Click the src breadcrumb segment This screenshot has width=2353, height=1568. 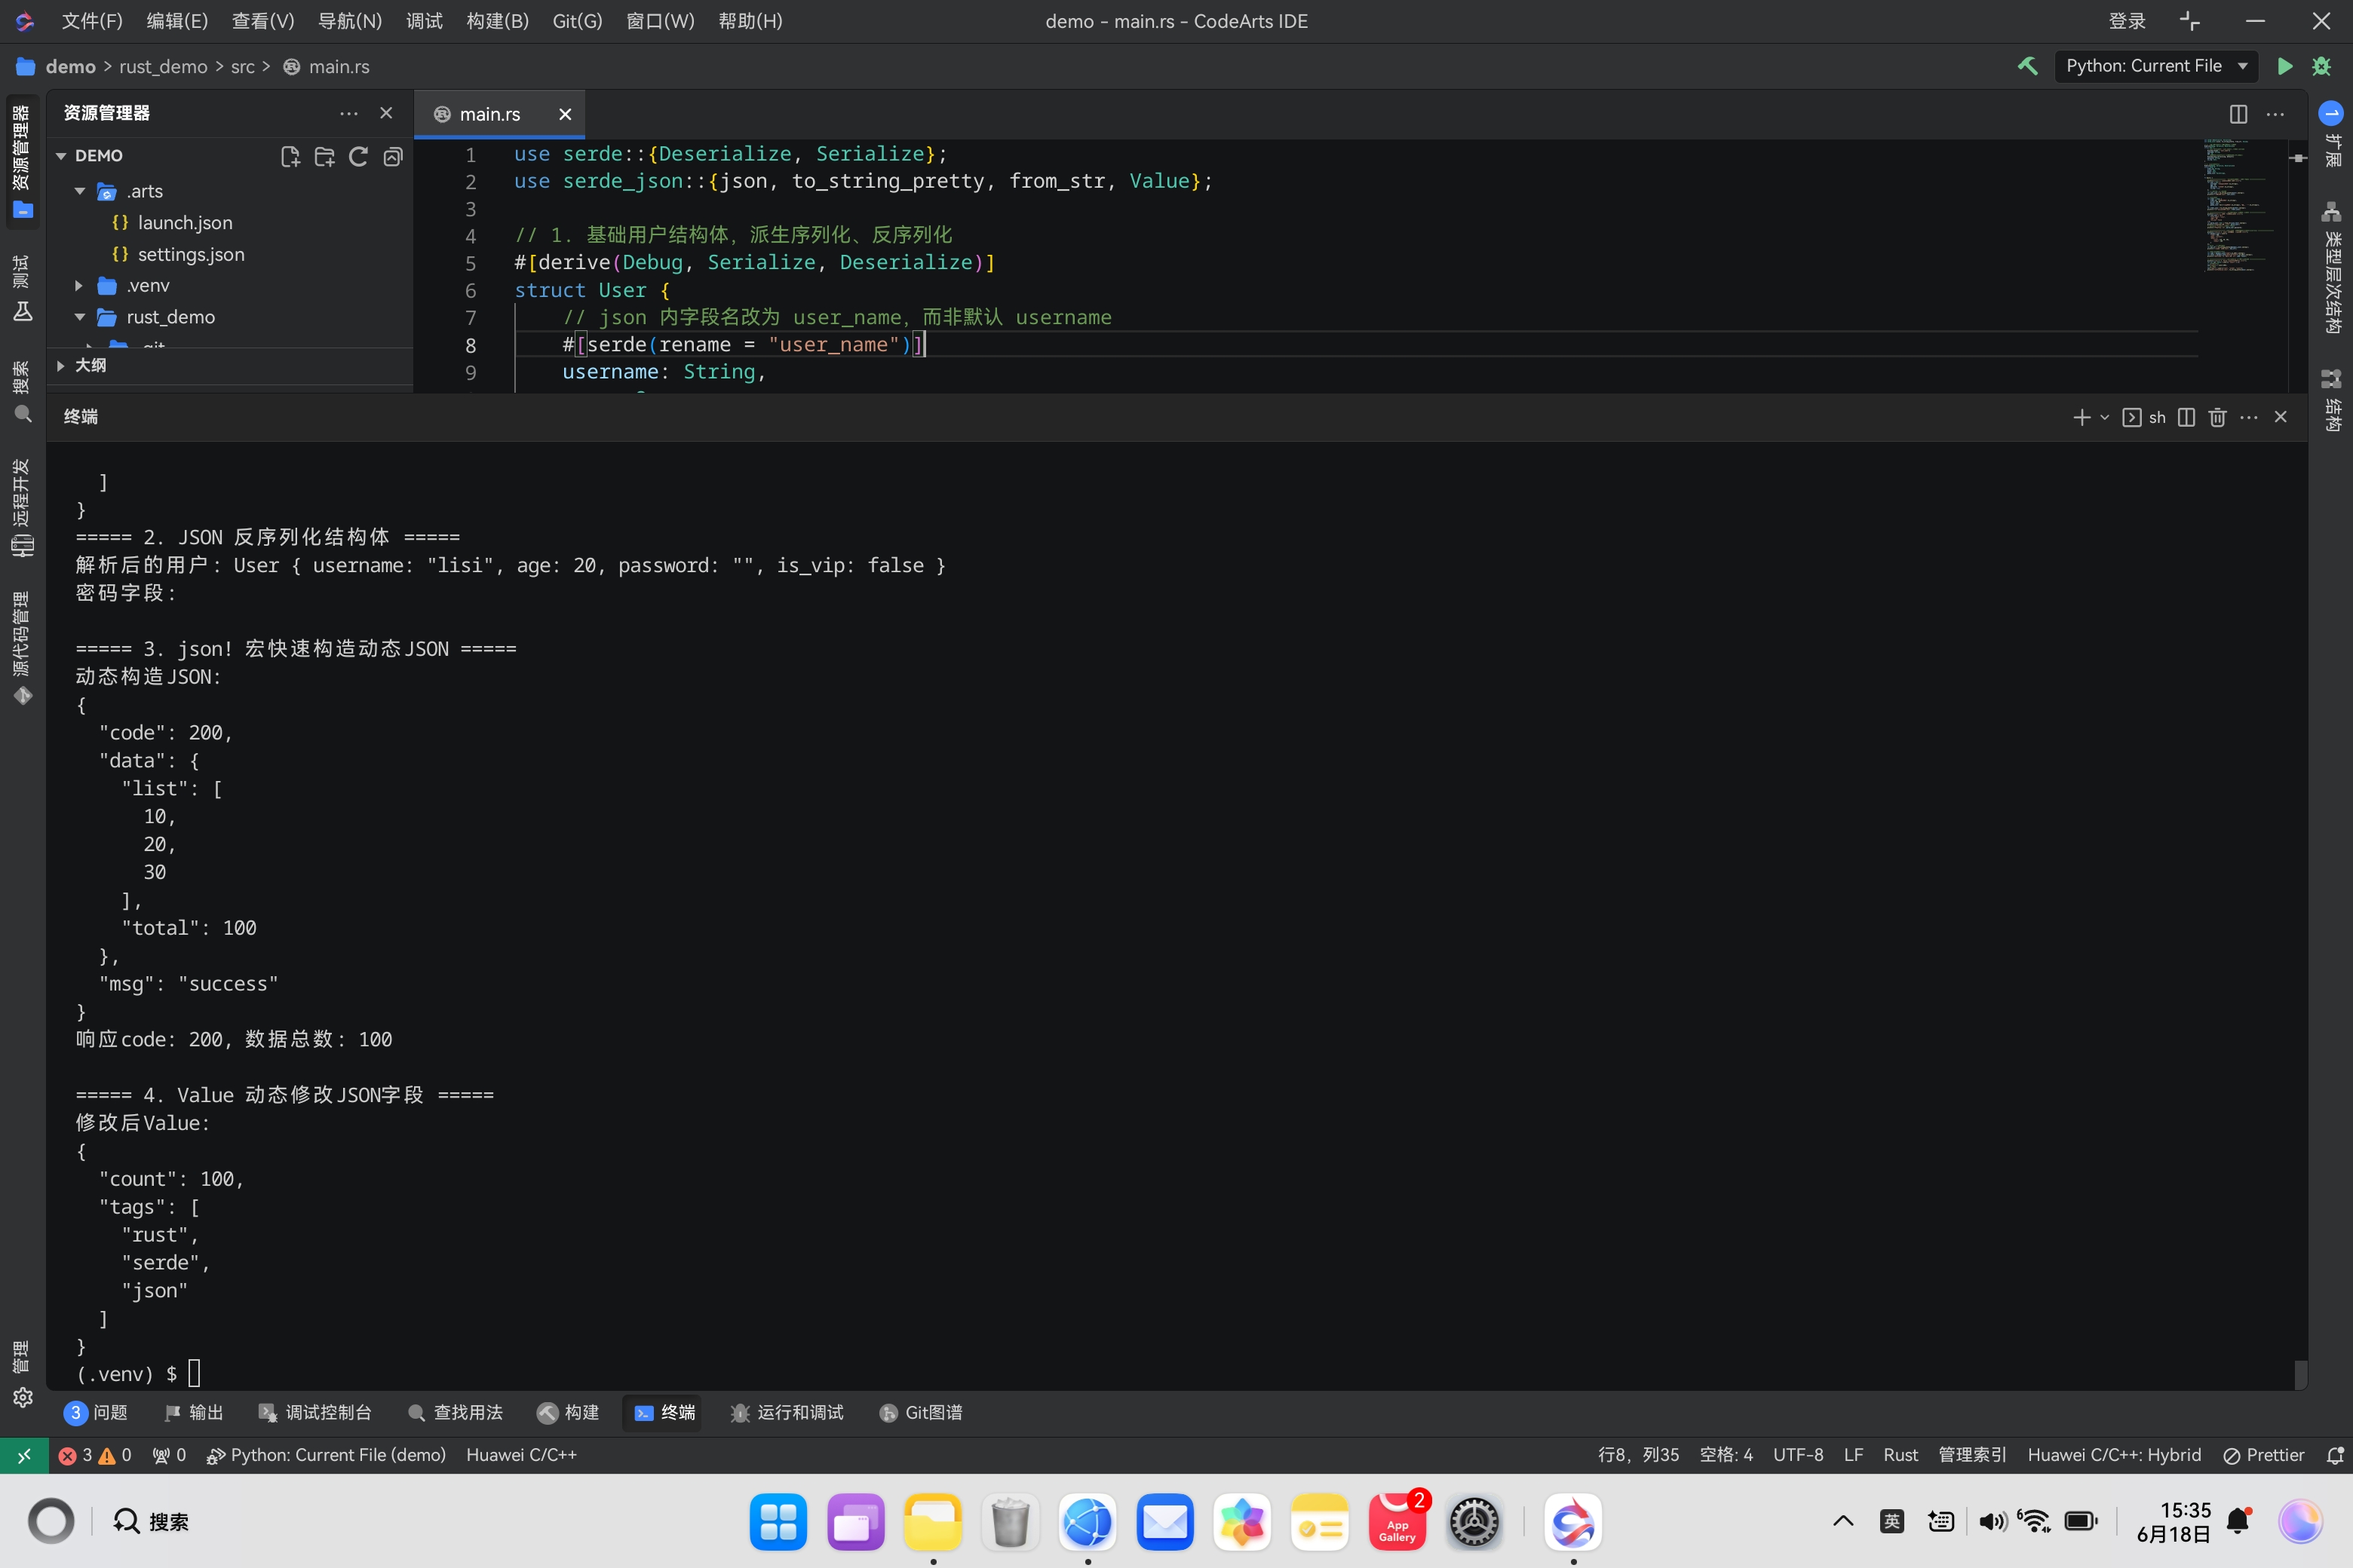pos(242,67)
